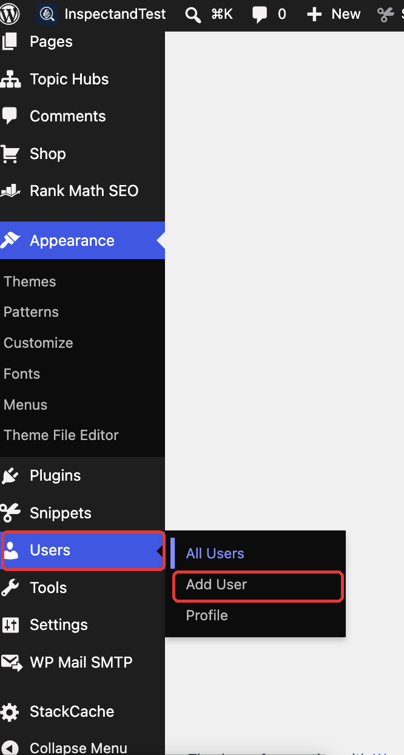
Task: Click the Tools wrench icon
Action: (x=10, y=588)
